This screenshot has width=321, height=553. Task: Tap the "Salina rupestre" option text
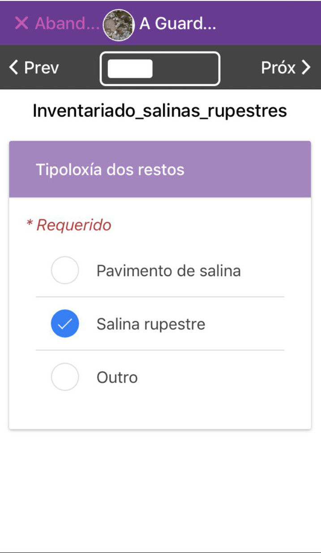pos(151,324)
